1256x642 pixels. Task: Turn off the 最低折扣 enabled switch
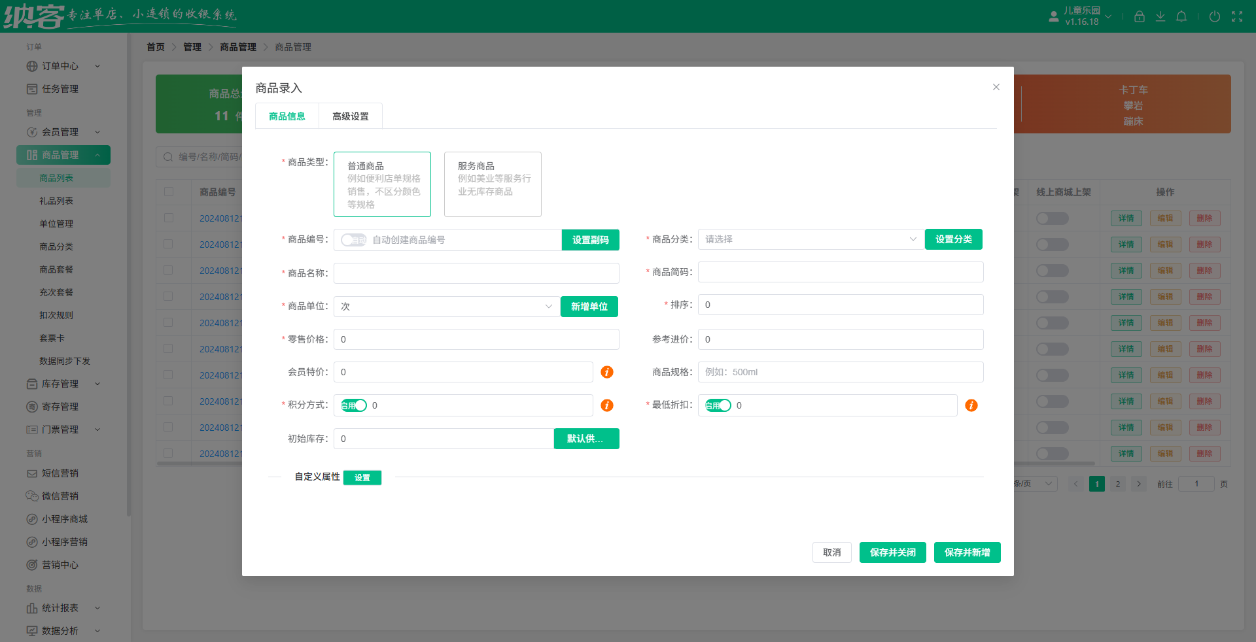(718, 405)
